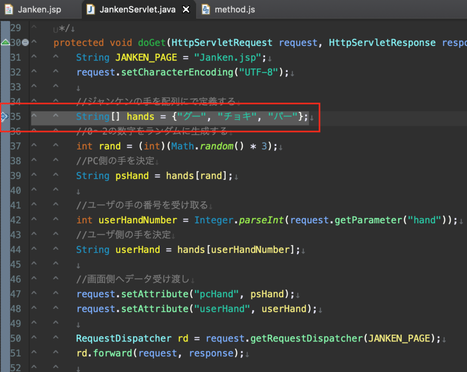Click the method.js file icon
467x372 pixels.
[x=206, y=10]
